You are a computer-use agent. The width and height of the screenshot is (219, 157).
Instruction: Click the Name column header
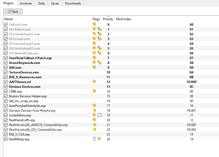pyautogui.click(x=9, y=19)
